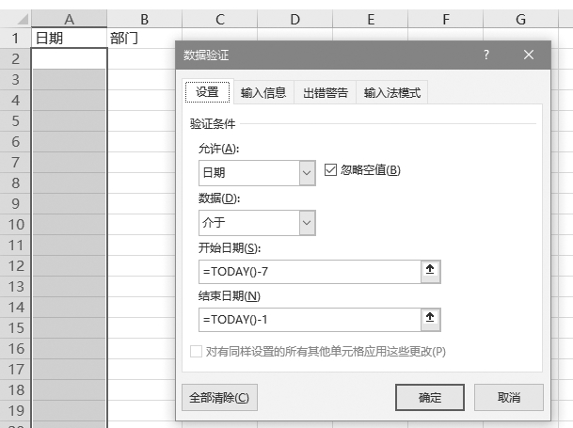Click cell B12 in the 部门 column
573x428 pixels.
(x=141, y=265)
